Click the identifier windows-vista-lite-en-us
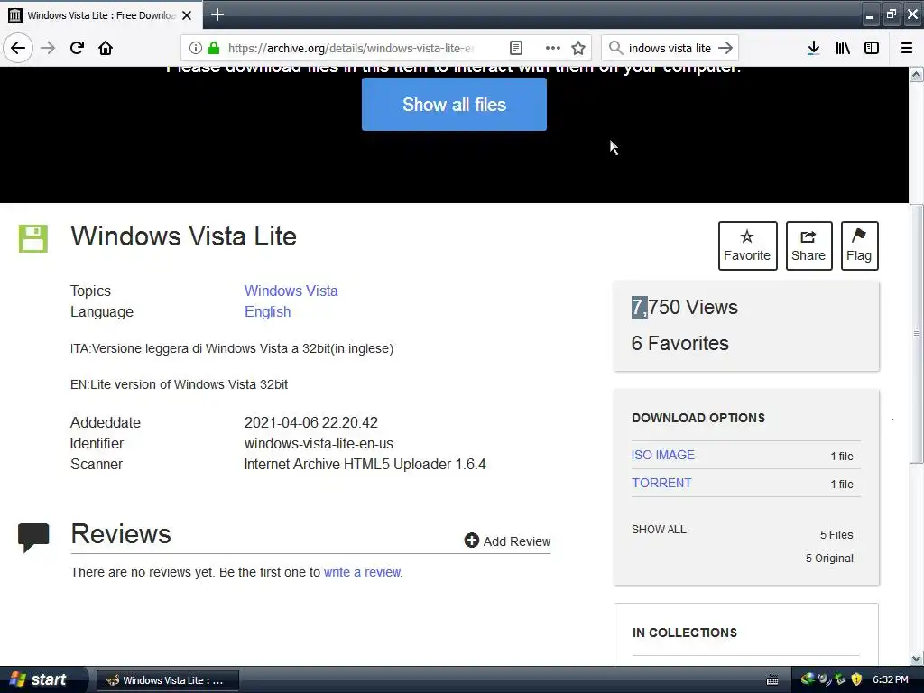 coord(319,443)
